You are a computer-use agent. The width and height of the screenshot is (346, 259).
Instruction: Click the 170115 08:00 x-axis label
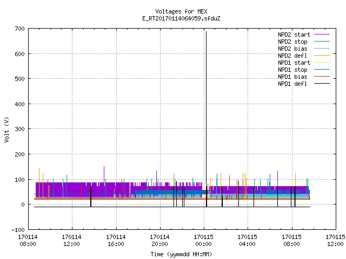291,241
